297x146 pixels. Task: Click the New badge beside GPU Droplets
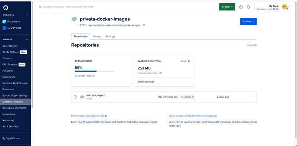pos(22,65)
